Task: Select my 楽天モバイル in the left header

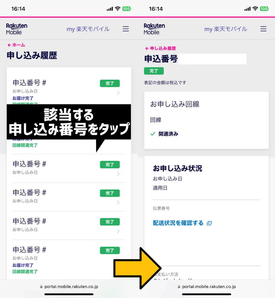Action: coord(88,29)
